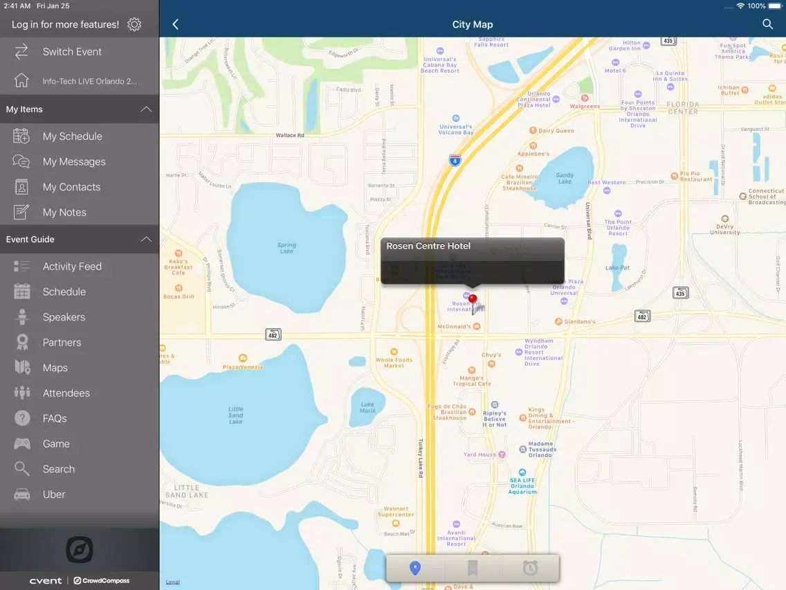
Task: Open Info-Tech LIVE Orlando event home
Action: click(80, 80)
